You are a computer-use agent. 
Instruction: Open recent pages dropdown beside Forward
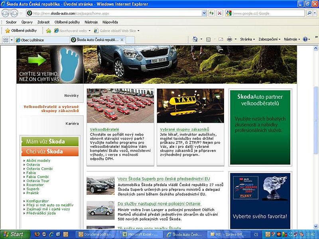click(21, 14)
